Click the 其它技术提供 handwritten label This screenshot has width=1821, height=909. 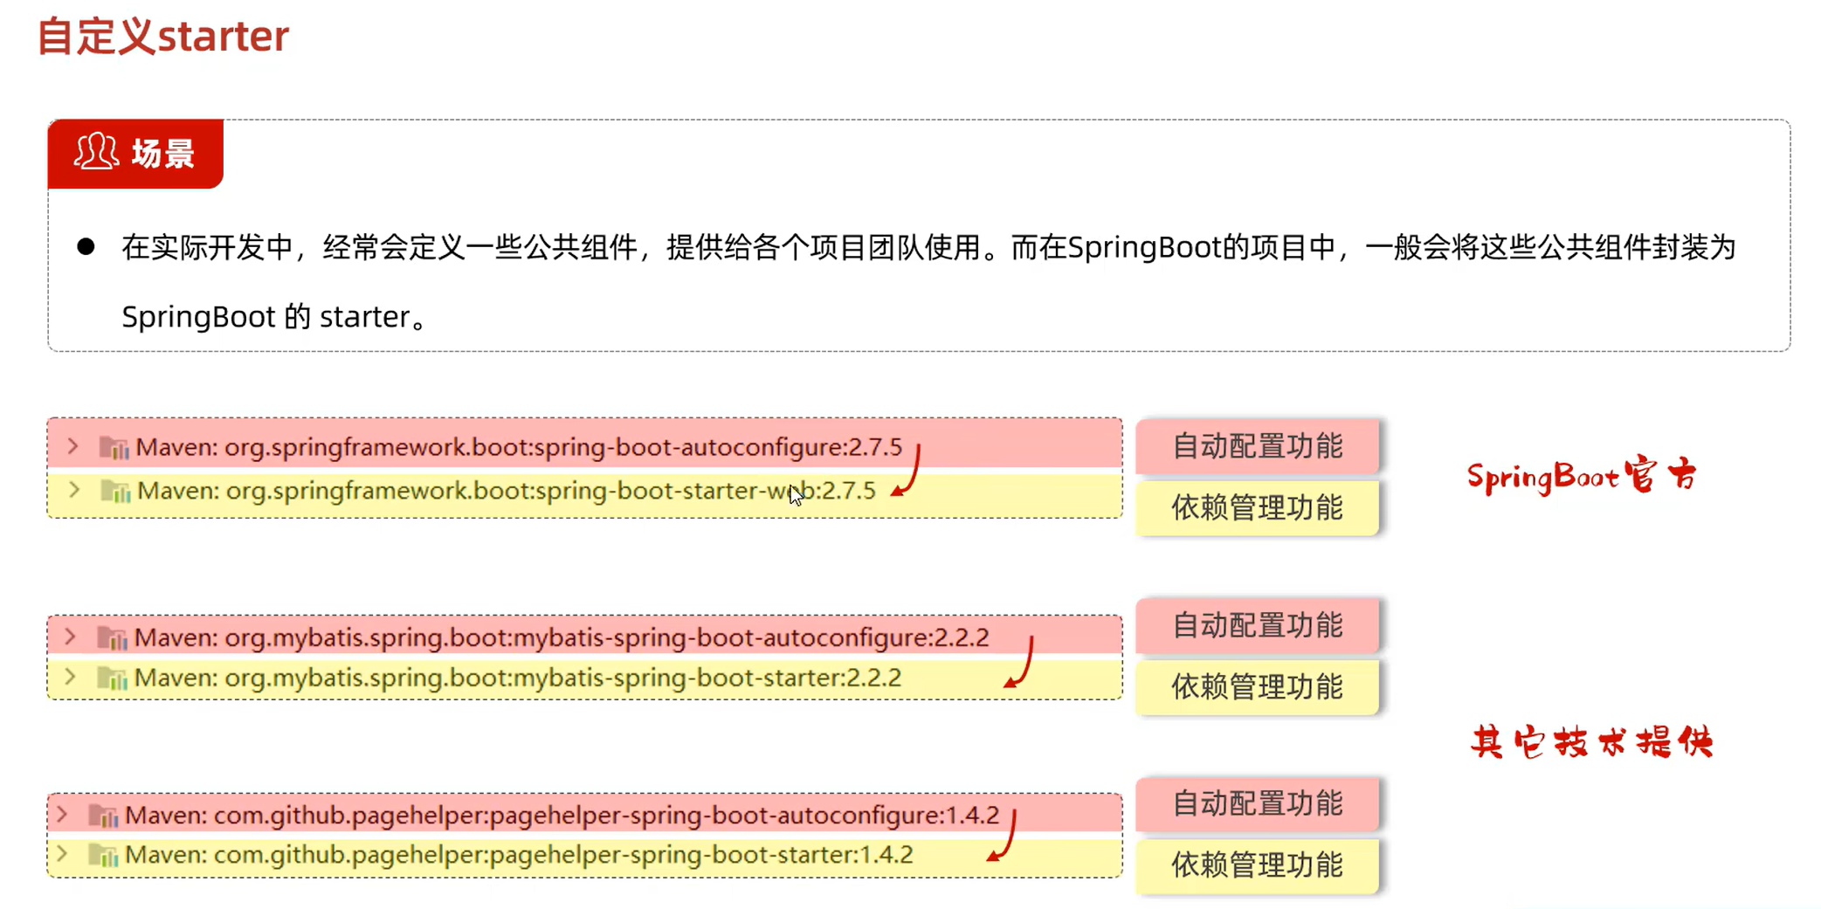(x=1591, y=742)
